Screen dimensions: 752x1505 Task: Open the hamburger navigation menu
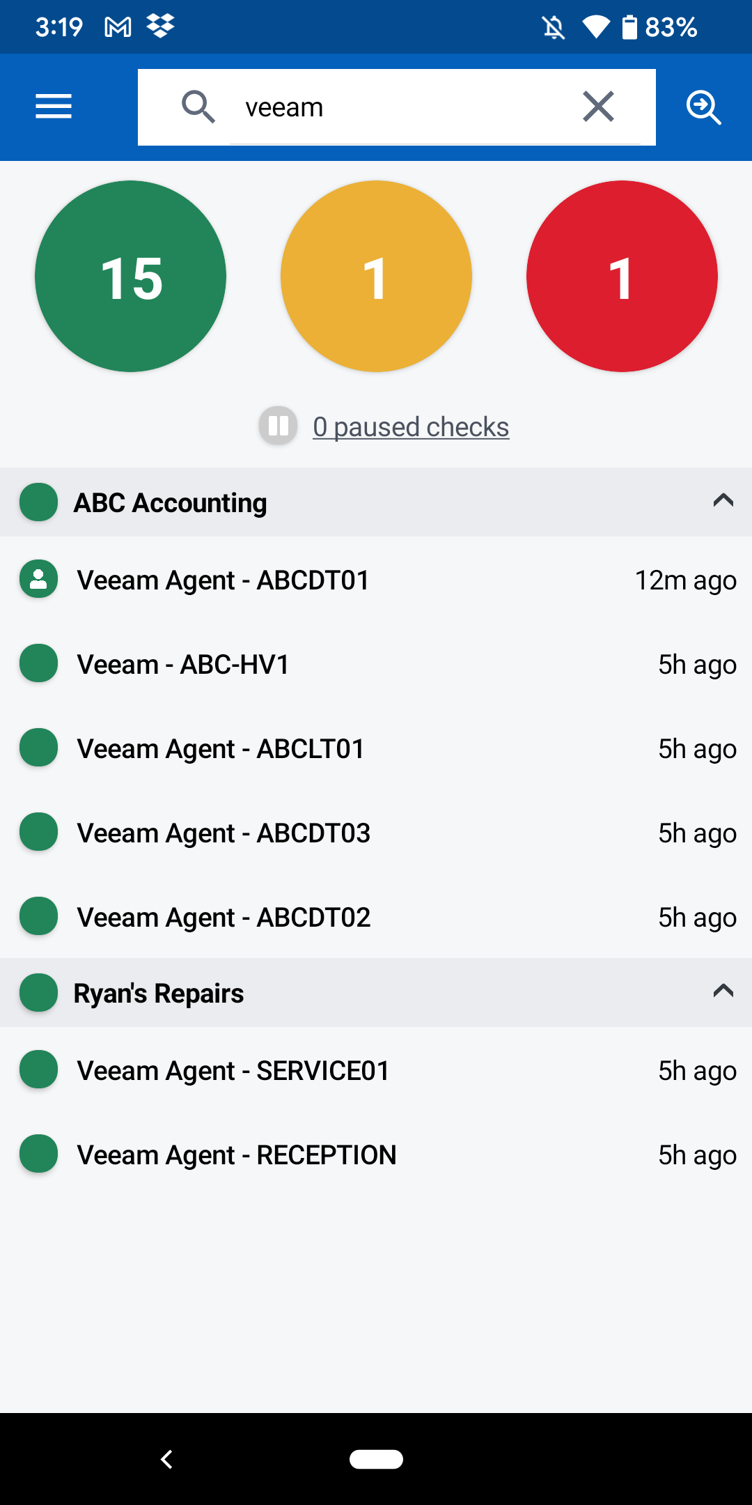pos(54,107)
